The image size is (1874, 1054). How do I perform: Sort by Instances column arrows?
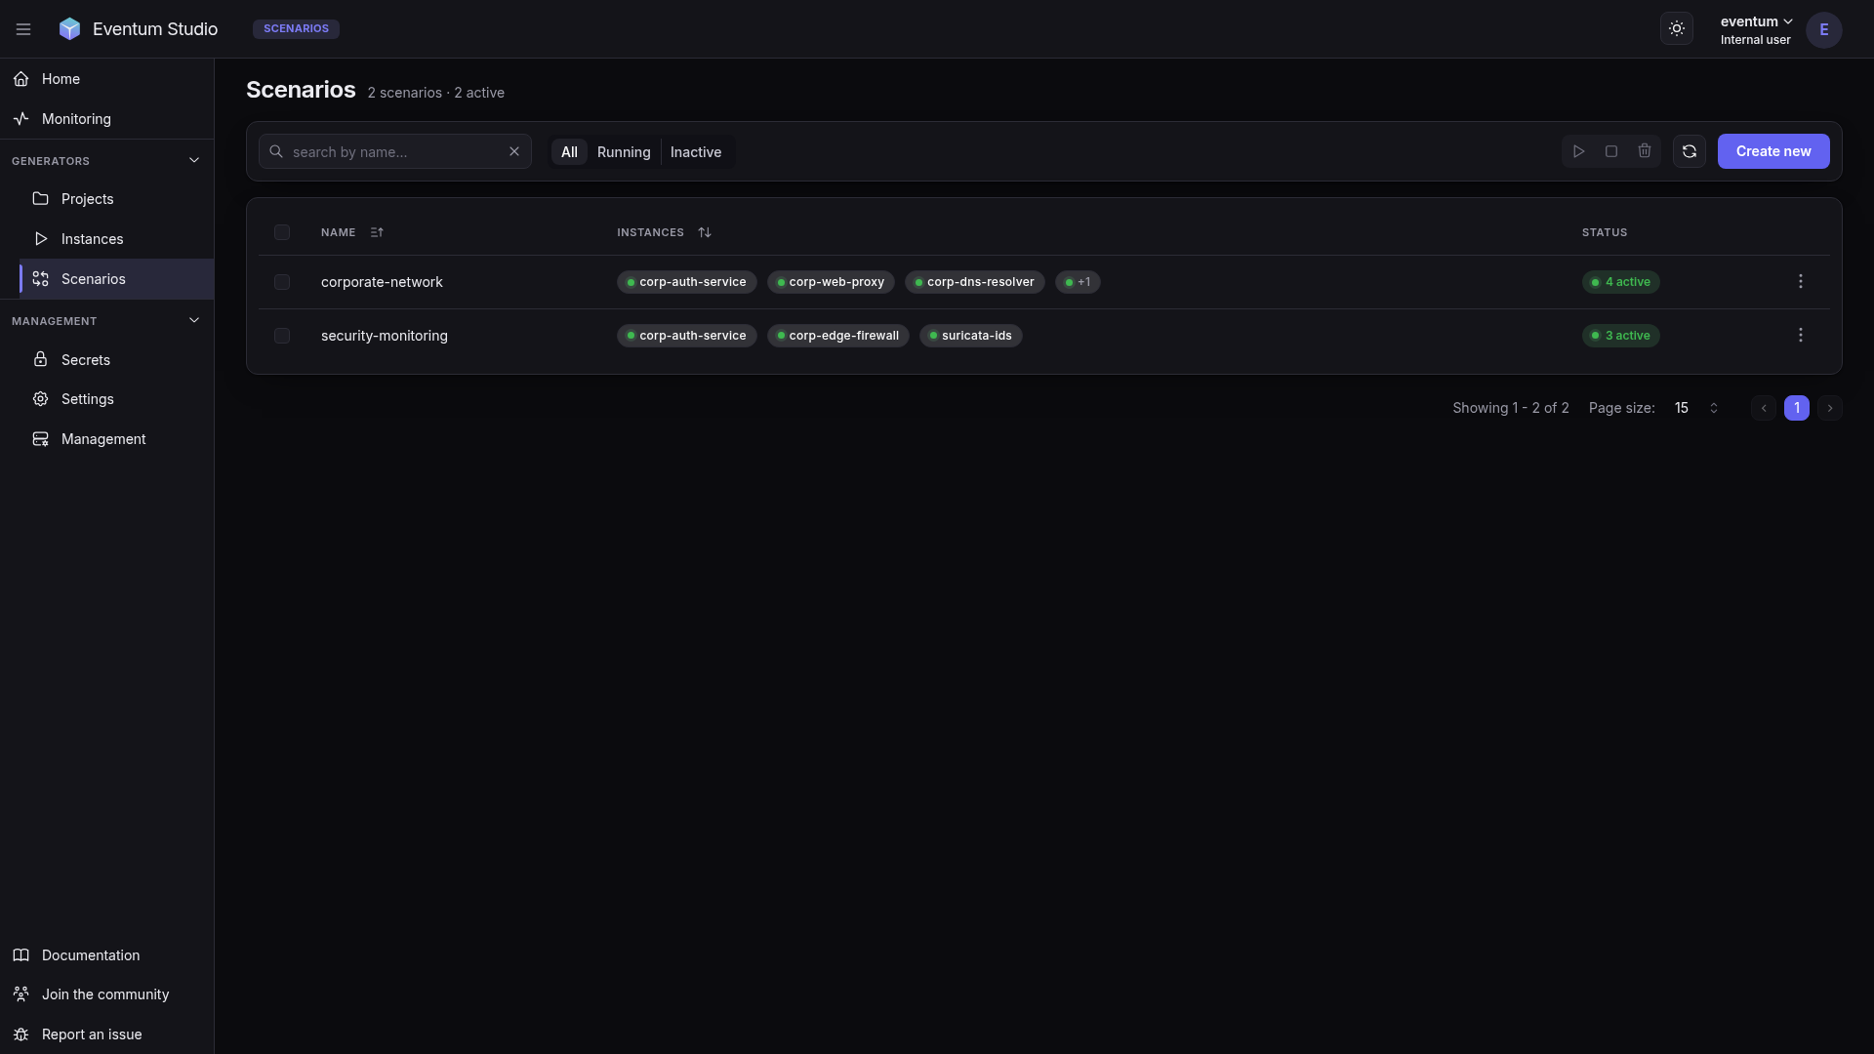(705, 232)
